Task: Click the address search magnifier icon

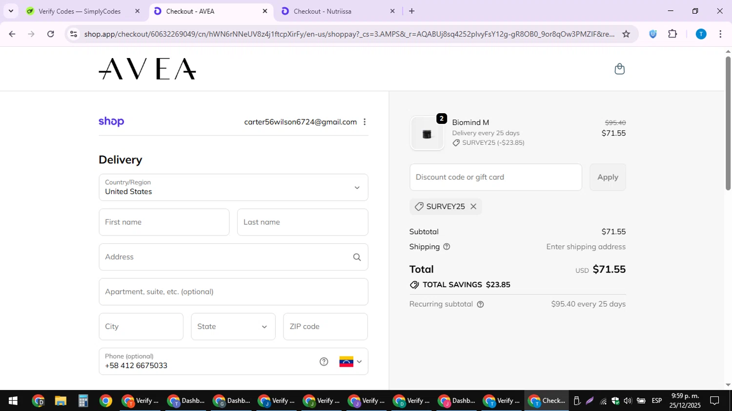Action: click(x=357, y=257)
